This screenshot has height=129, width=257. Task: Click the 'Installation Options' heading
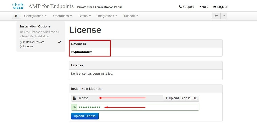[x=35, y=26]
